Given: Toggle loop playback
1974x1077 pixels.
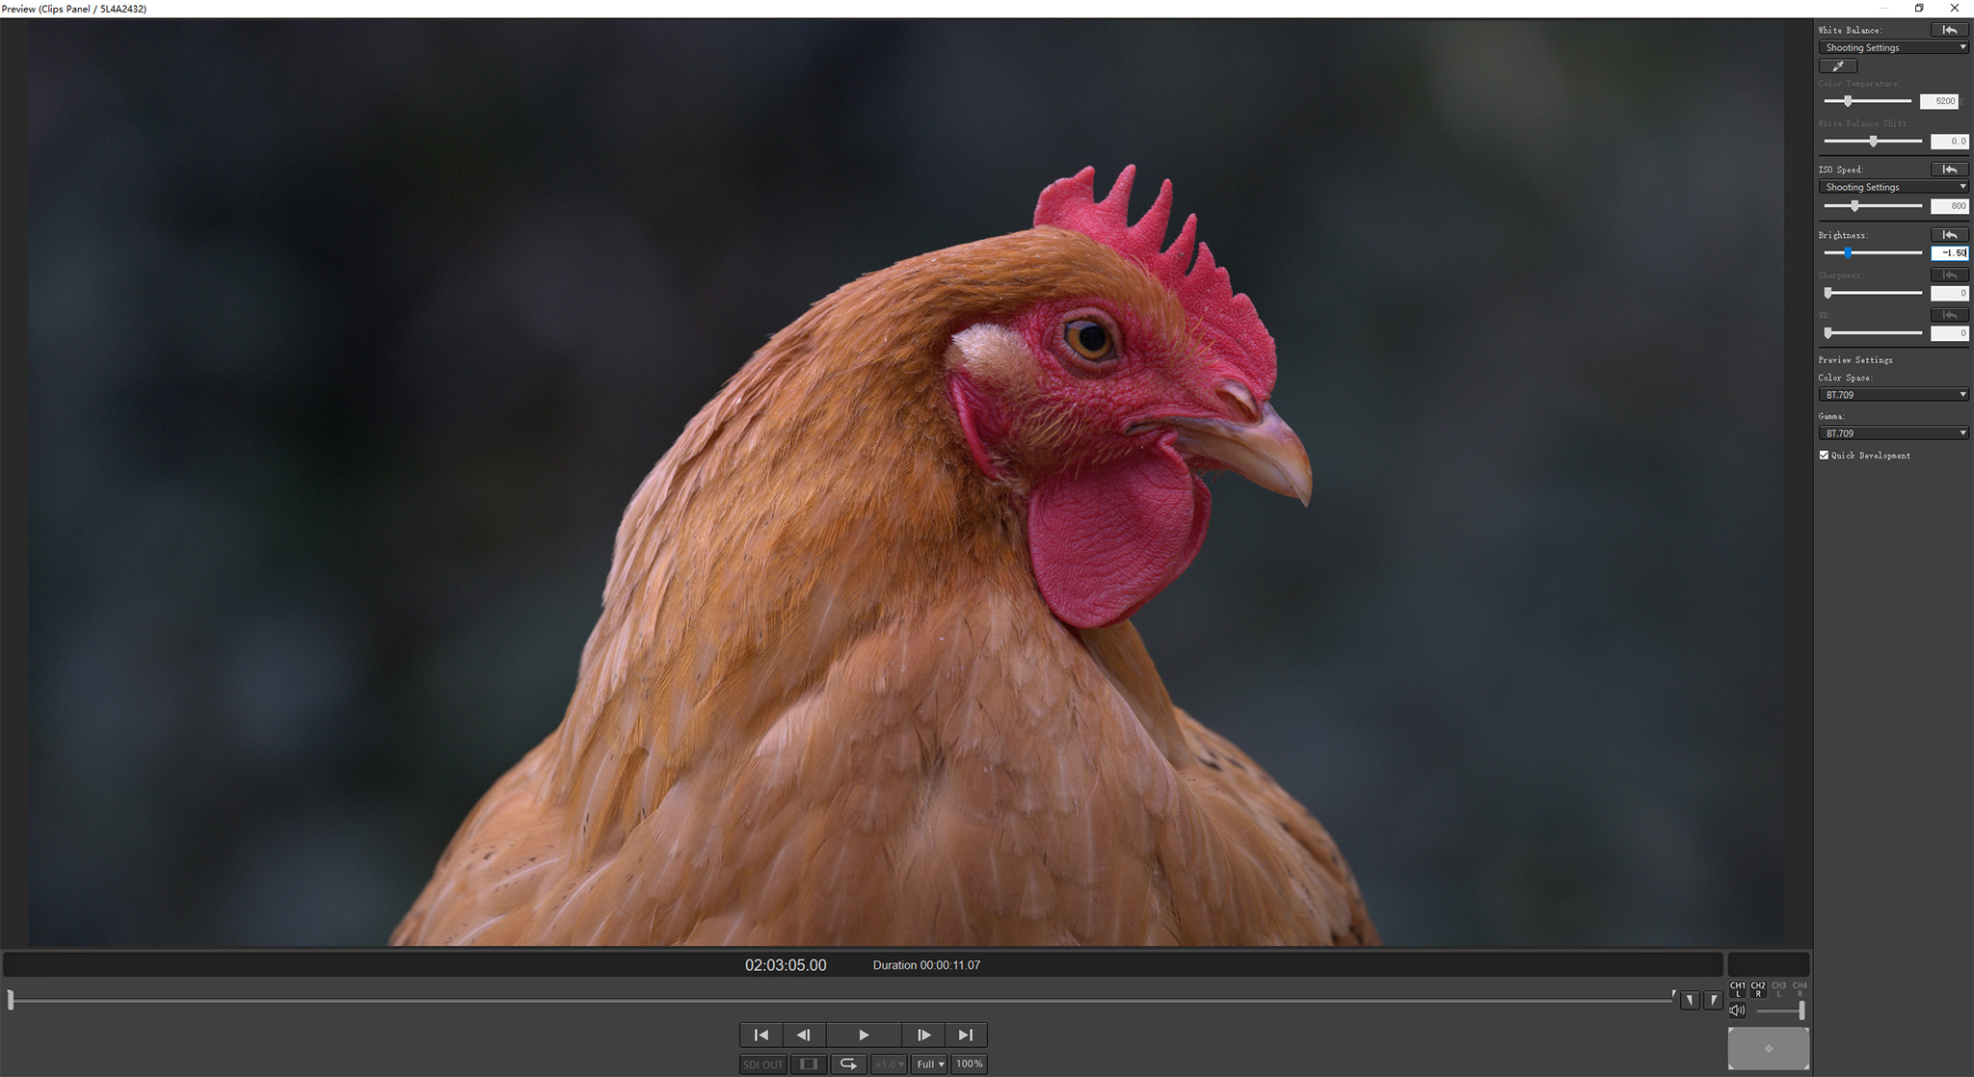Looking at the screenshot, I should 848,1064.
